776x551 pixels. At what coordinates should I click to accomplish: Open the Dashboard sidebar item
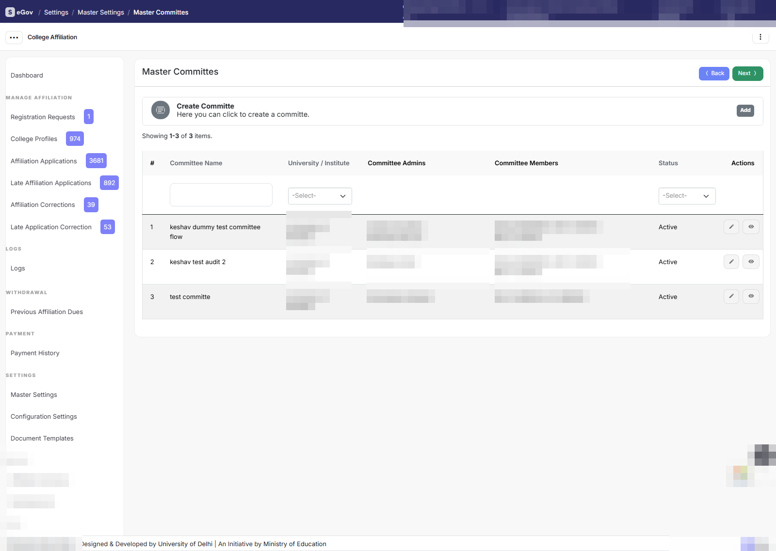tap(27, 76)
